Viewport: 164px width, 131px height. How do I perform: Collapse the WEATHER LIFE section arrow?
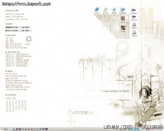pos(6,52)
